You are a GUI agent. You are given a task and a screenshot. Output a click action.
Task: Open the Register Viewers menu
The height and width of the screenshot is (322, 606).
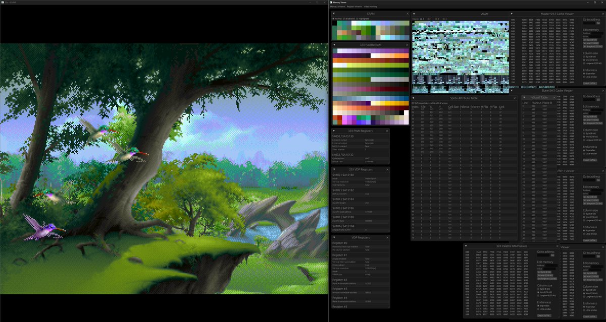(x=355, y=7)
